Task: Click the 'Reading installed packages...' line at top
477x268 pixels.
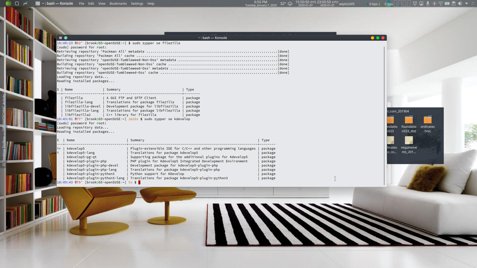Action: pos(85,81)
